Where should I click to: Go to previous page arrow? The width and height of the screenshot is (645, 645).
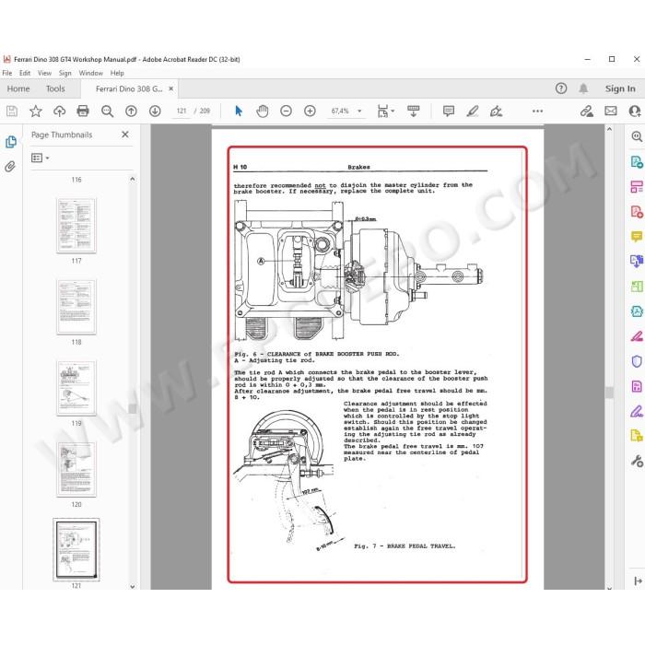tap(131, 111)
